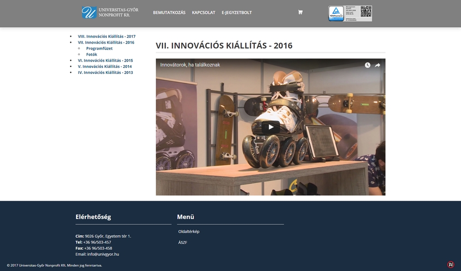
Task: Play the Innovátorok, ha találkoznak video
Action: coord(271,127)
